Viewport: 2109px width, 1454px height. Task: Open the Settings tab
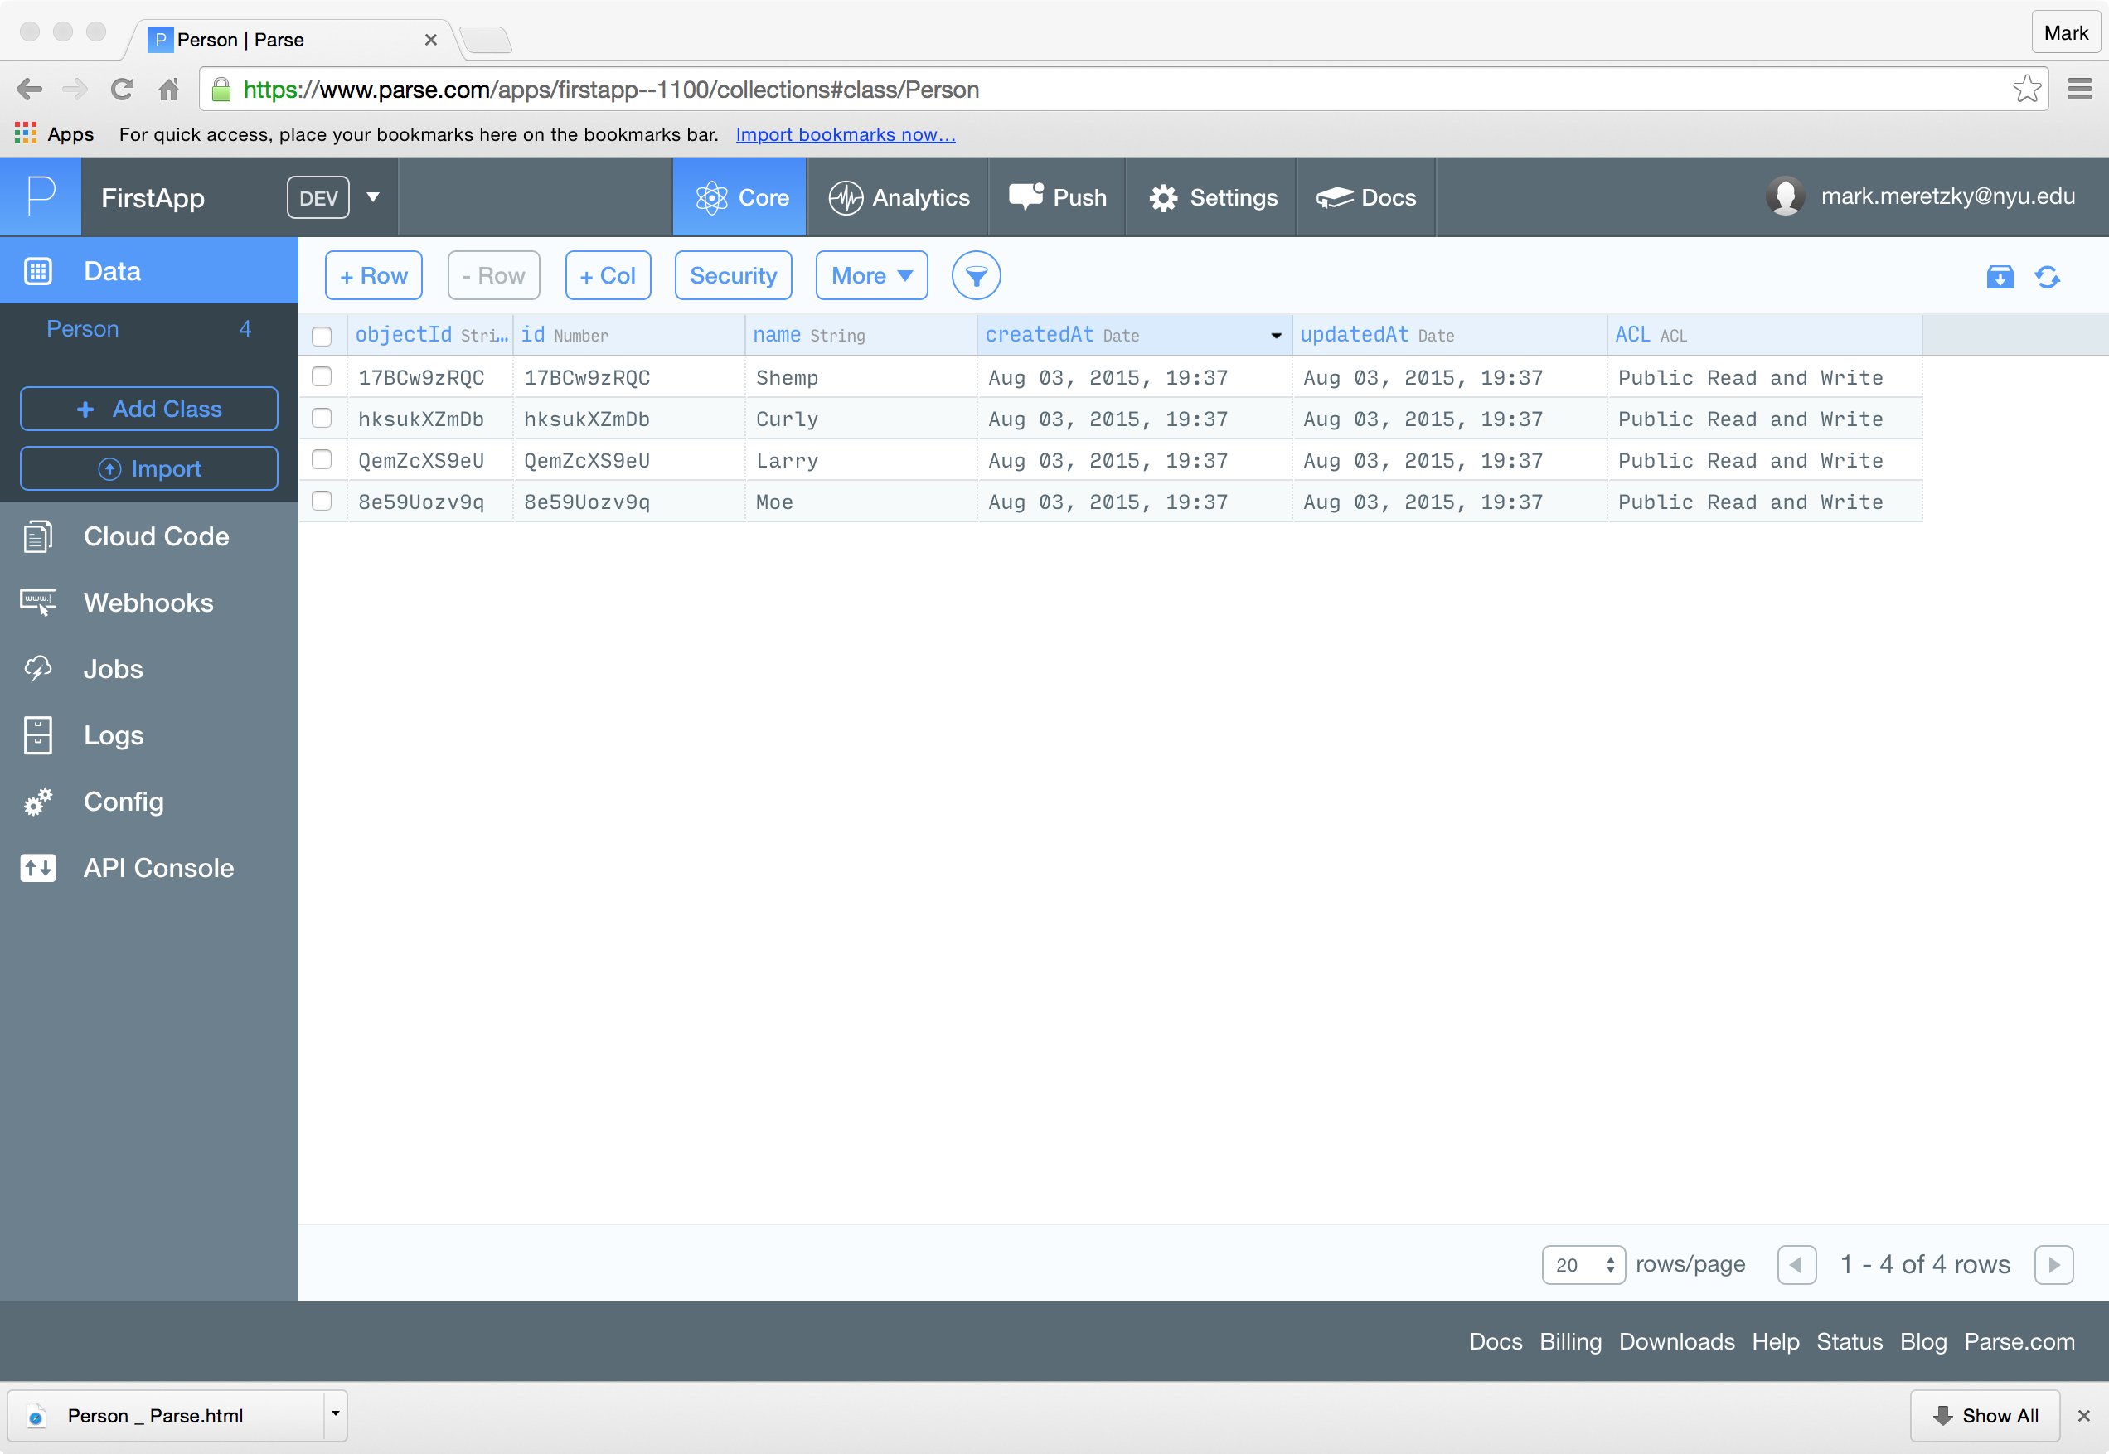(x=1213, y=196)
